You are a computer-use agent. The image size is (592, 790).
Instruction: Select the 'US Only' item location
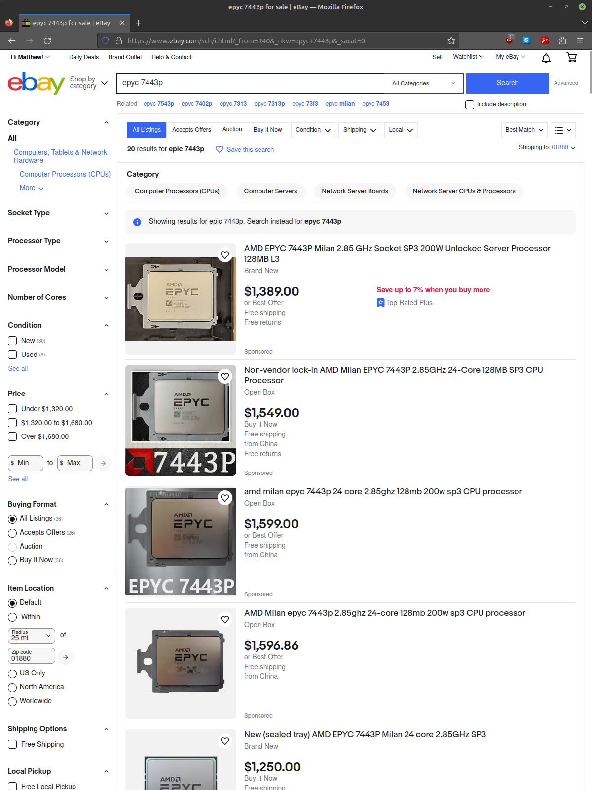coord(13,673)
